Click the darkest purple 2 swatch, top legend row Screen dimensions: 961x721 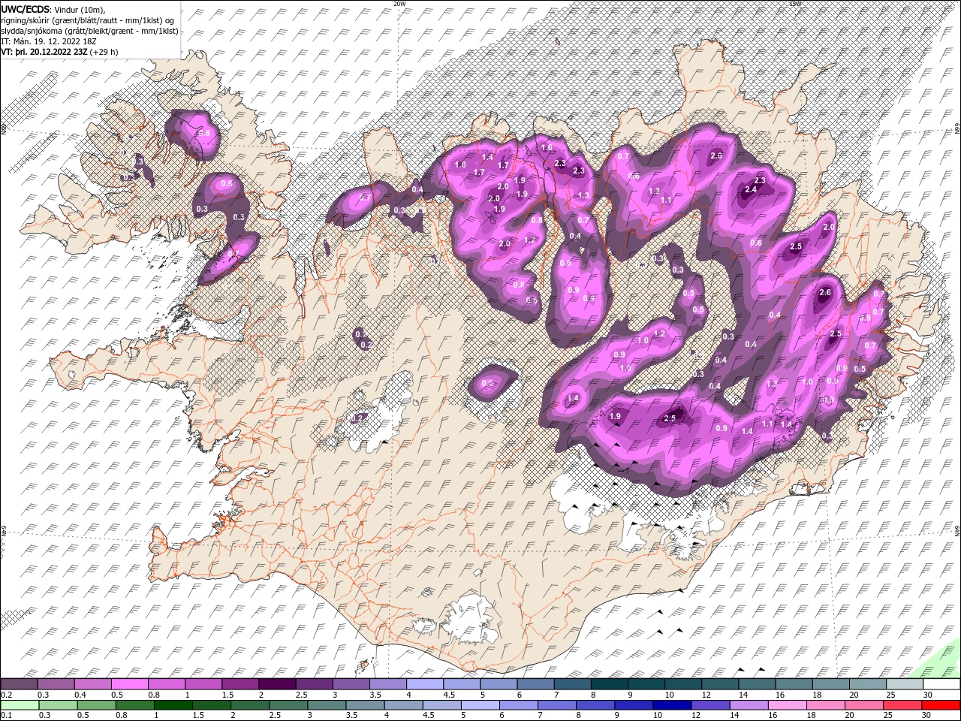(277, 684)
